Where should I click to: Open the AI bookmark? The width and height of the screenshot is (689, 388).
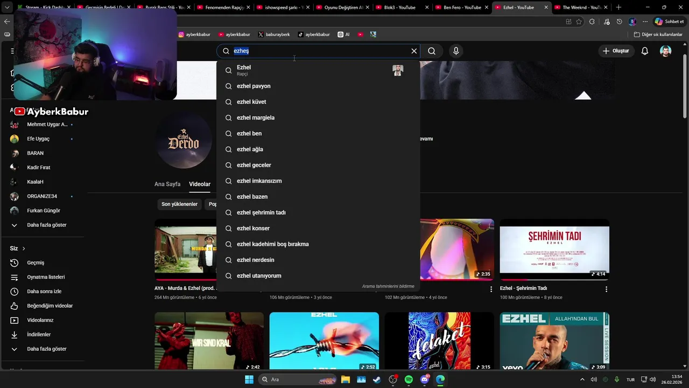(x=344, y=34)
